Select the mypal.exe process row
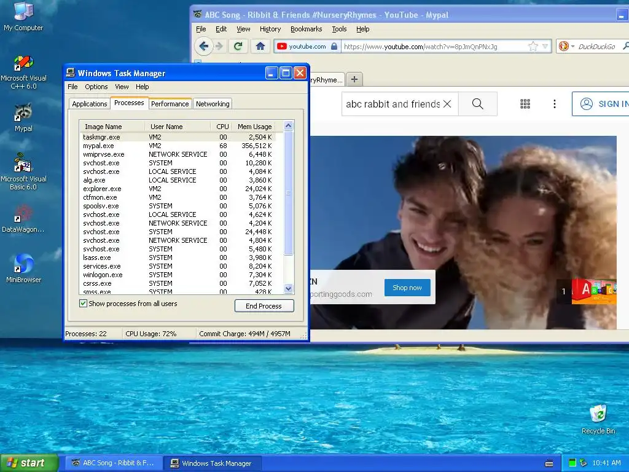 tap(178, 146)
